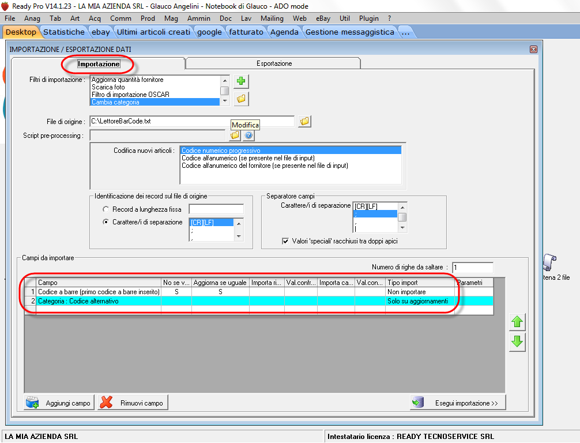The image size is (580, 443).
Task: Click the File di origine path field
Action: tap(192, 121)
